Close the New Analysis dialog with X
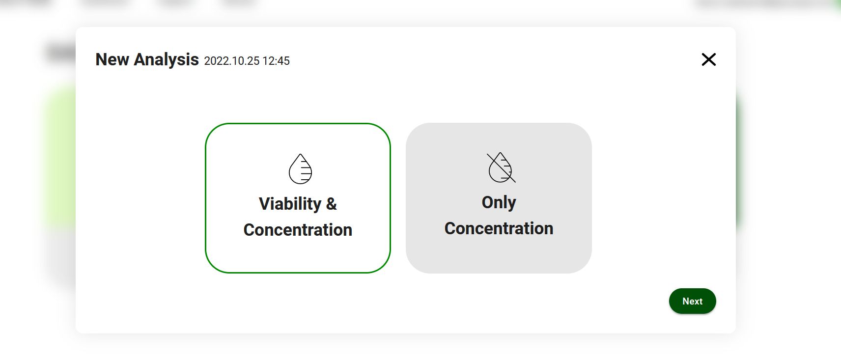 (708, 59)
